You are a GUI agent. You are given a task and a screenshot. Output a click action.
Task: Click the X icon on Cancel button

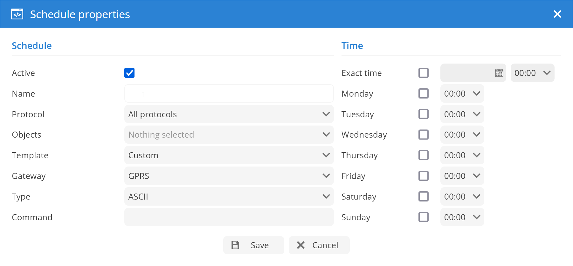[x=301, y=245]
